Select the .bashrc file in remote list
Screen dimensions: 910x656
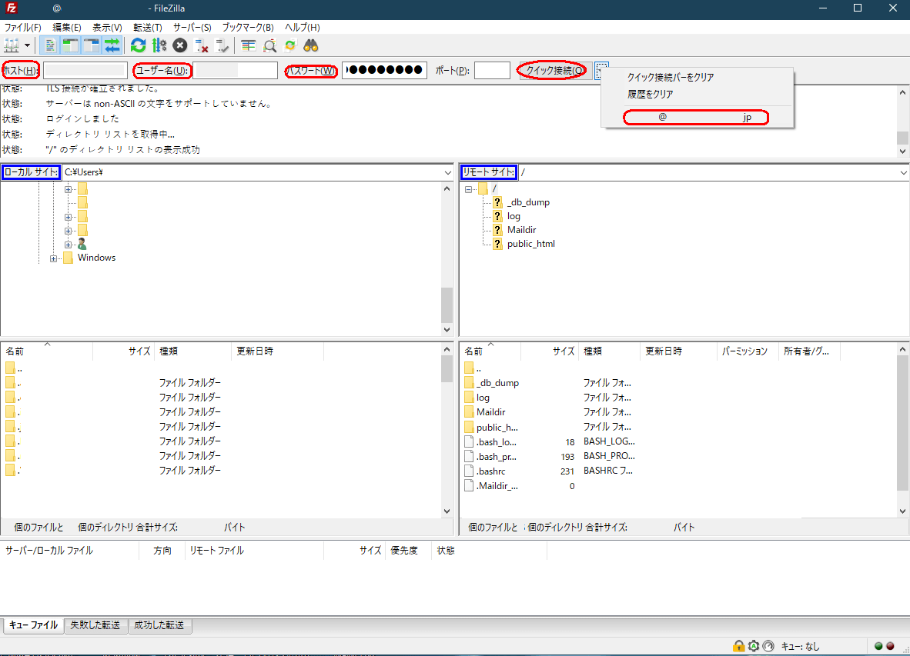coord(490,471)
